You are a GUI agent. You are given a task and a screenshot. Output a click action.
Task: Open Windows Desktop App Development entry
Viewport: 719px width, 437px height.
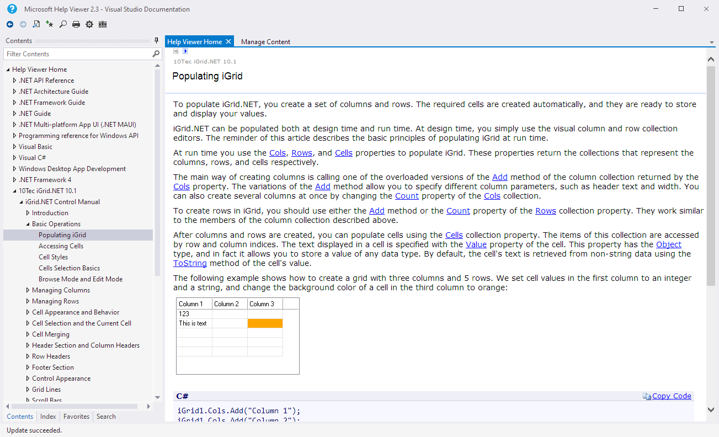tap(72, 169)
